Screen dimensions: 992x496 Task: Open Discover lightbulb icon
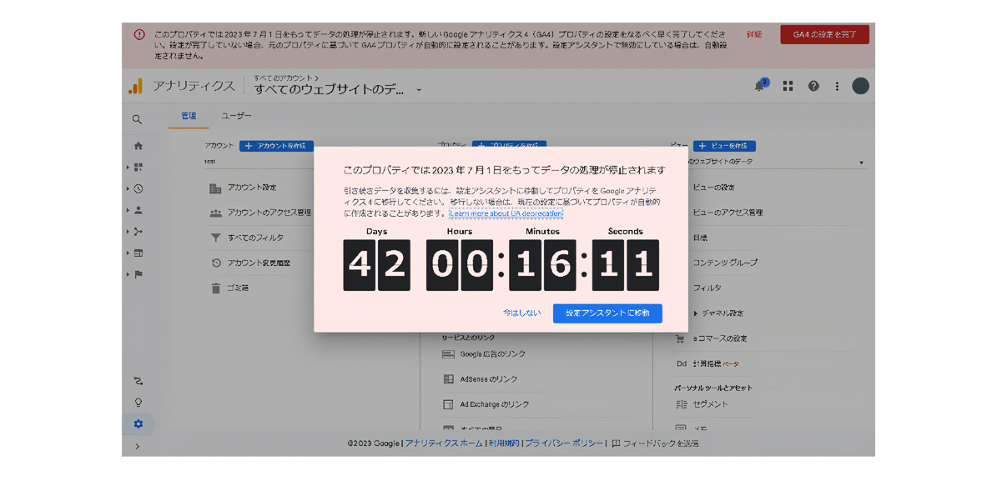(x=138, y=403)
